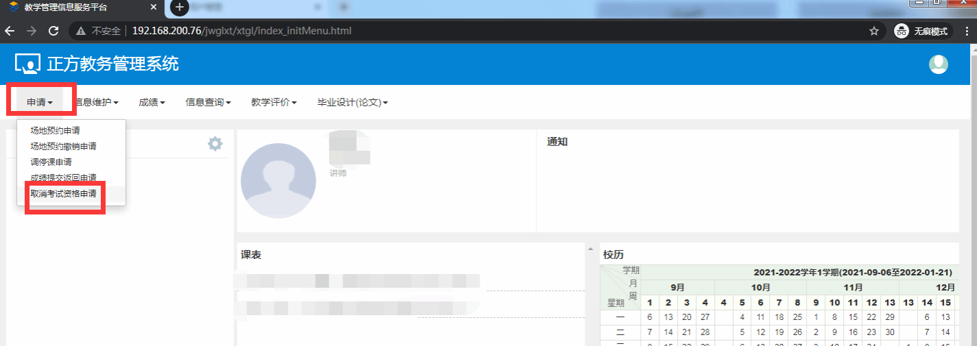Open a new tab with plus icon

tap(179, 8)
